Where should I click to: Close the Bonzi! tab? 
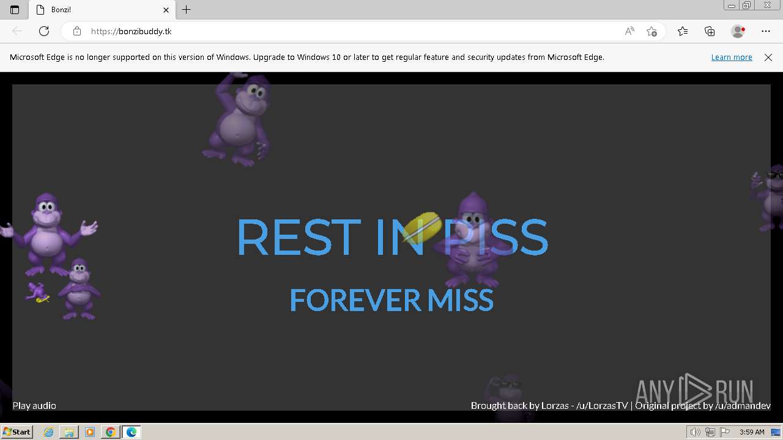pyautogui.click(x=166, y=10)
